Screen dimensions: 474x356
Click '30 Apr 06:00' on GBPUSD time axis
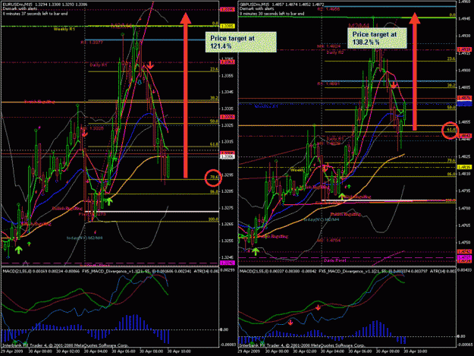[360, 351]
